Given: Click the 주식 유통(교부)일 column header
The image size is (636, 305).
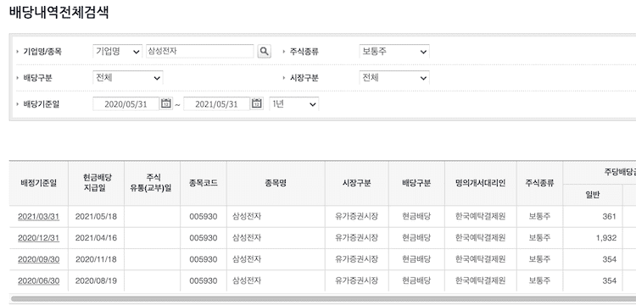Looking at the screenshot, I should click(x=153, y=183).
